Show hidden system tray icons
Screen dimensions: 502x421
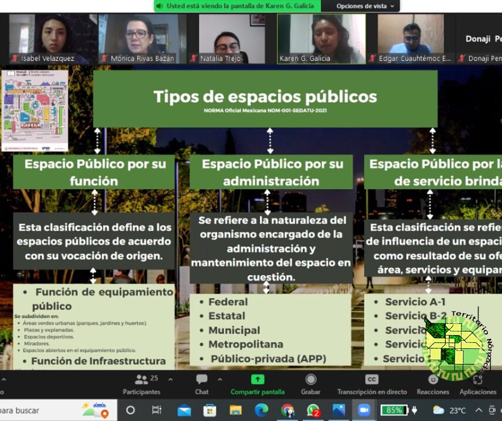(x=478, y=410)
